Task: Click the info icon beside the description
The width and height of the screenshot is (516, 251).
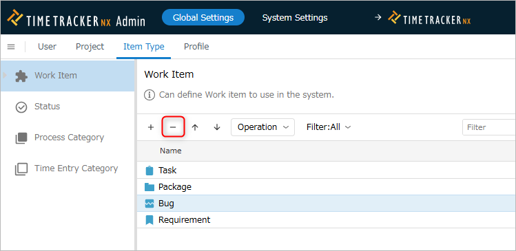Action: point(149,96)
